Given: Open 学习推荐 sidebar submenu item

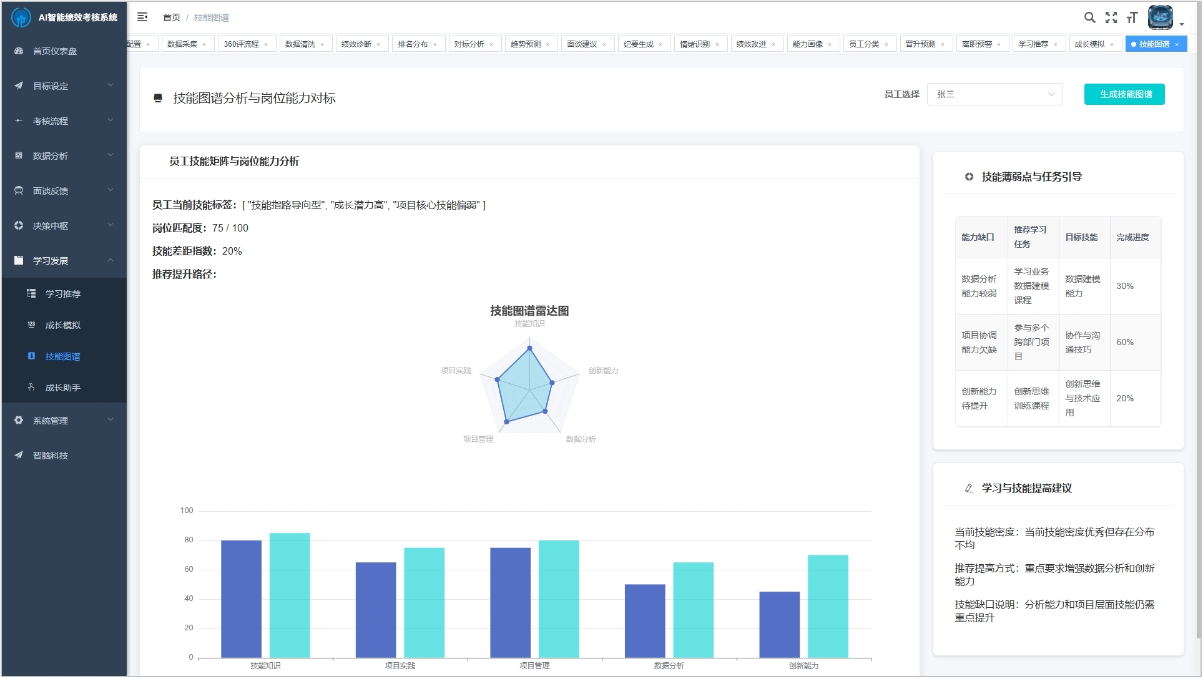Looking at the screenshot, I should click(62, 294).
